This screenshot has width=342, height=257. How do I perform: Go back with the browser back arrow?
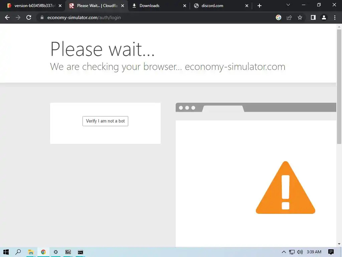pyautogui.click(x=7, y=17)
